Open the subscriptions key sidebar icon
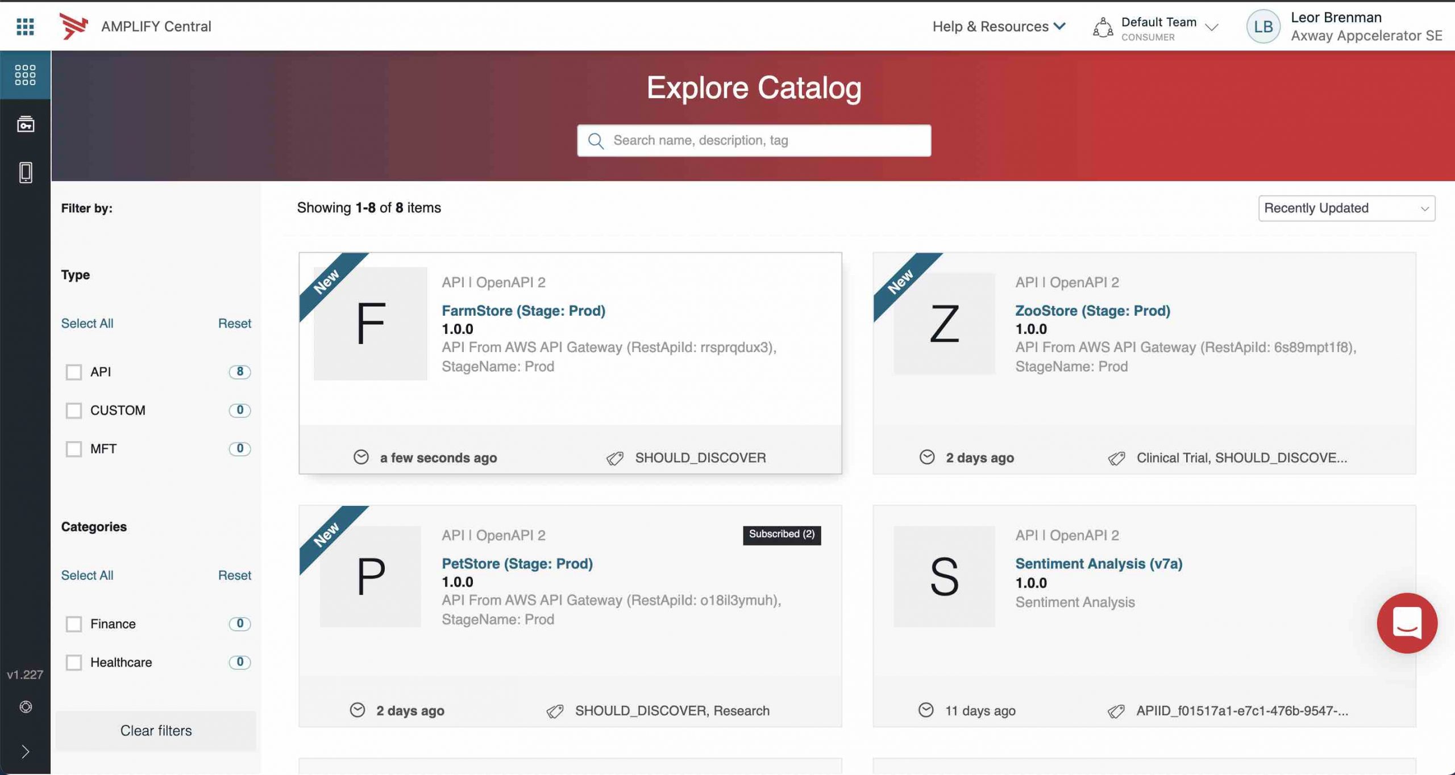 click(25, 124)
